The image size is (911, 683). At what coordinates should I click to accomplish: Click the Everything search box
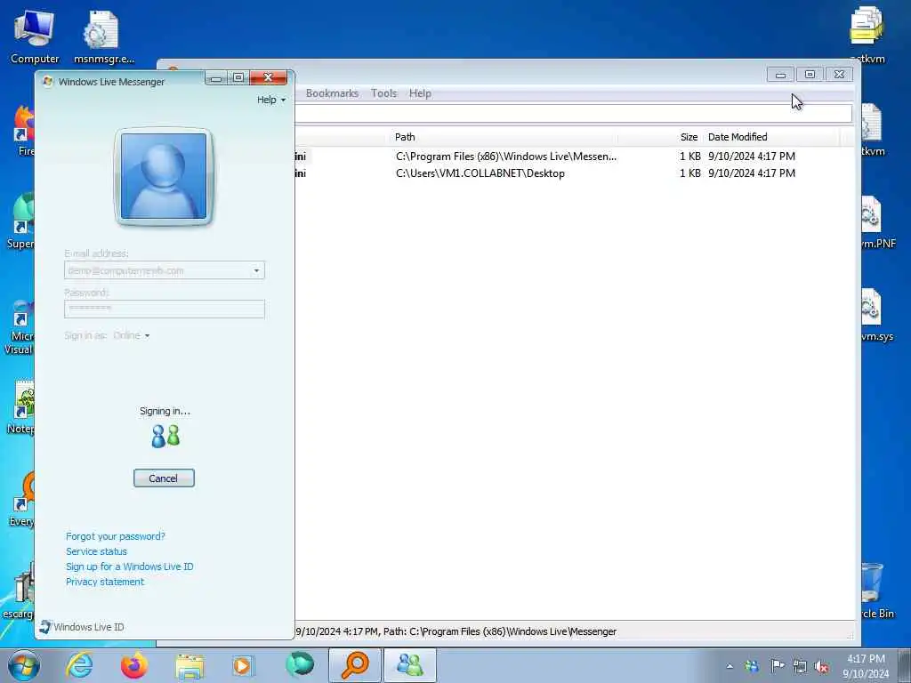click(x=574, y=114)
